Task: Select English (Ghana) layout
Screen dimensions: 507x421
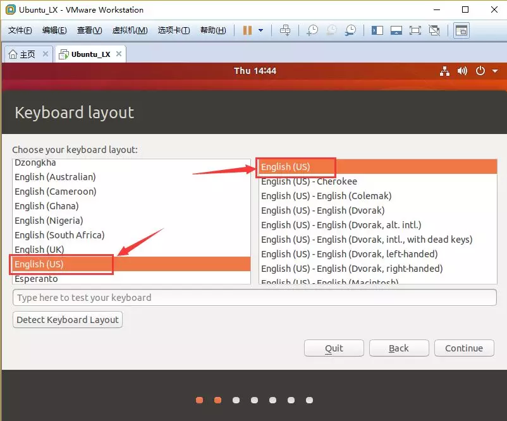Action: click(131, 206)
